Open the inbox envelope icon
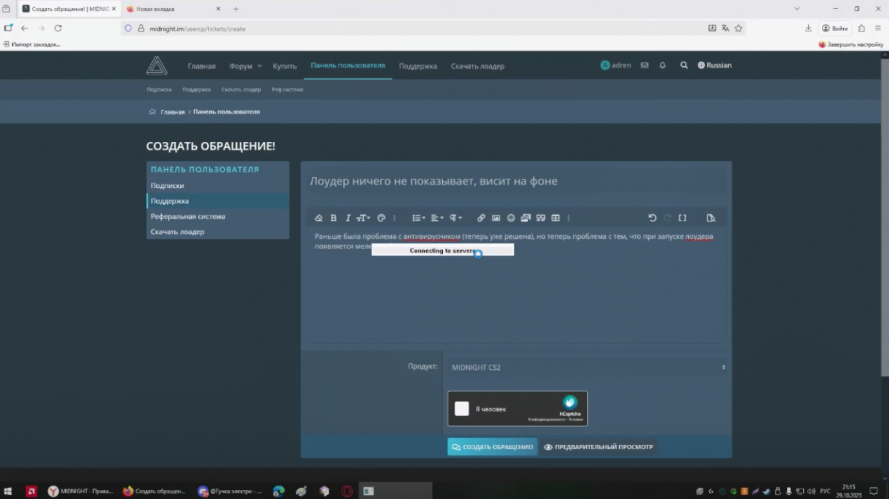 coord(644,65)
